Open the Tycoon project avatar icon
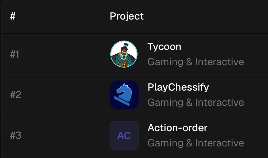 [124, 54]
